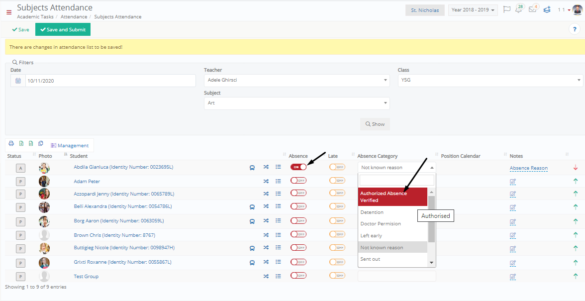Select Left early absence category
Viewport: 585px width, 301px height.
(x=392, y=236)
